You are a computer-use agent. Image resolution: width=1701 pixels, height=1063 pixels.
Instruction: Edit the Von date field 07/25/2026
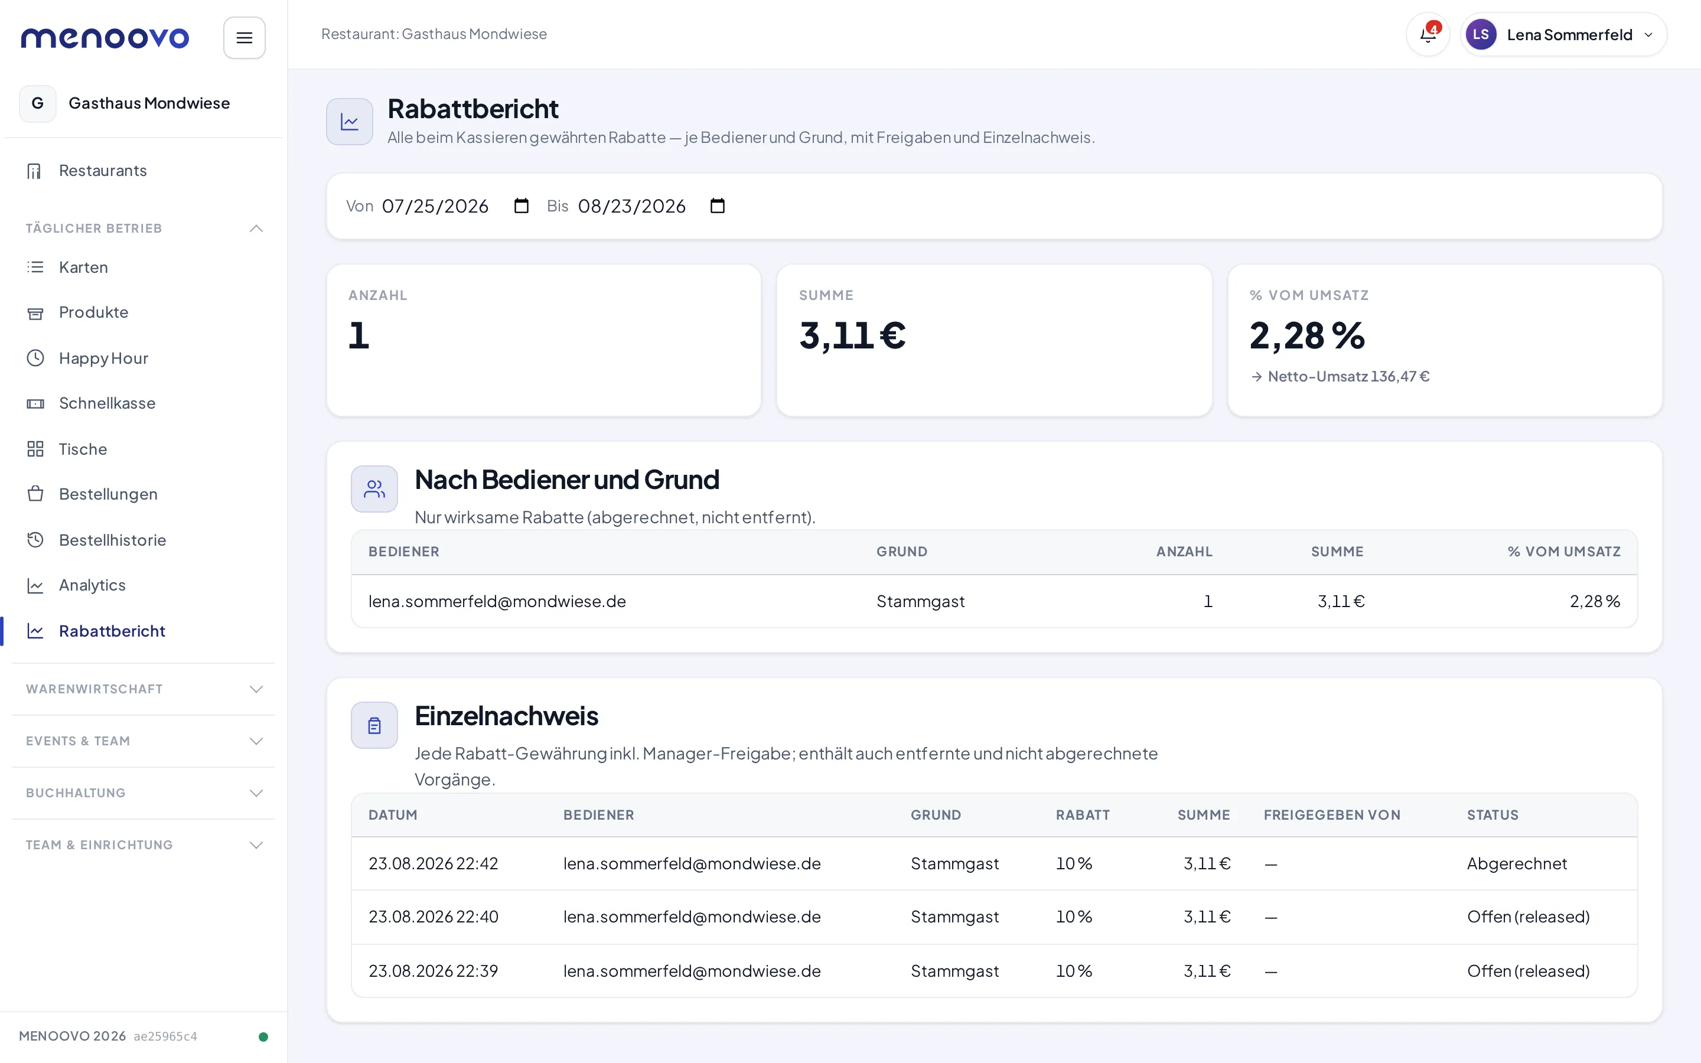coord(455,206)
